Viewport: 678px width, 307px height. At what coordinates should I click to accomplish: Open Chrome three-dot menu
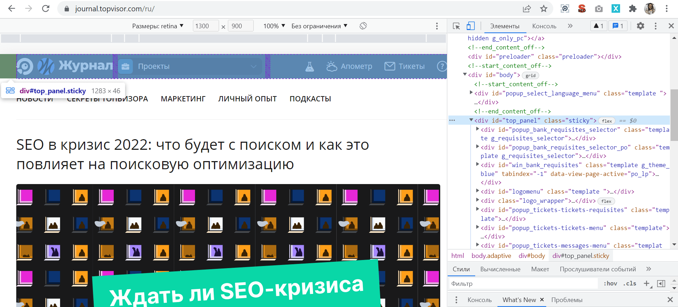(x=667, y=8)
